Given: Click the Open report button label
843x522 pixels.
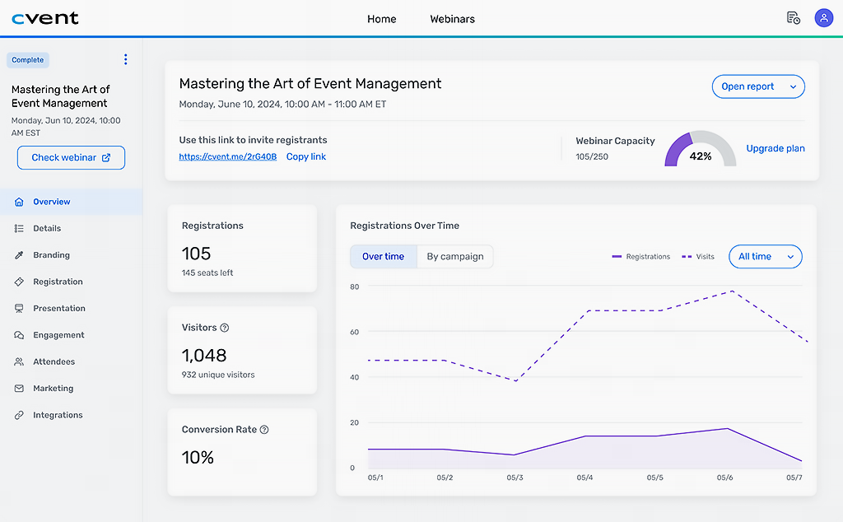Looking at the screenshot, I should 748,86.
